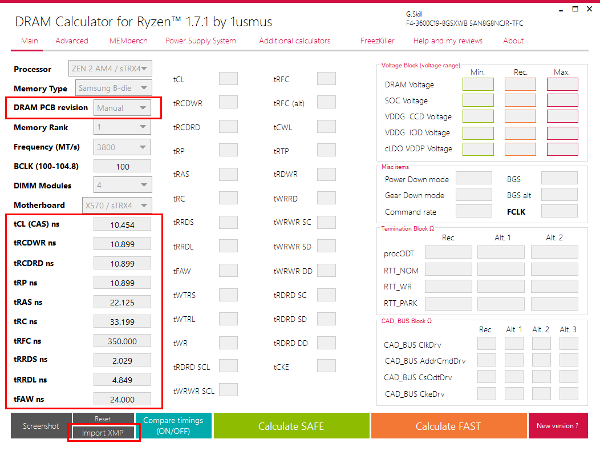Viewport: 600px width, 451px height.
Task: Toggle Compare timings ON/OFF
Action: (173, 425)
